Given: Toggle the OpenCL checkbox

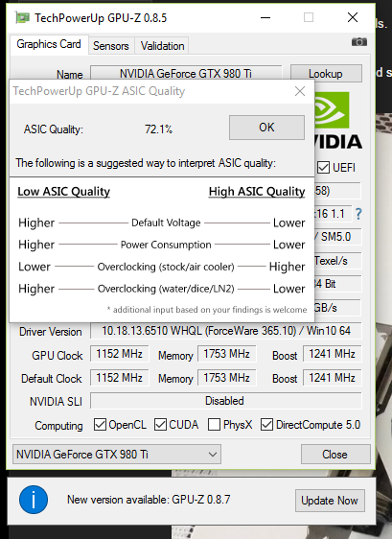Looking at the screenshot, I should tap(100, 425).
